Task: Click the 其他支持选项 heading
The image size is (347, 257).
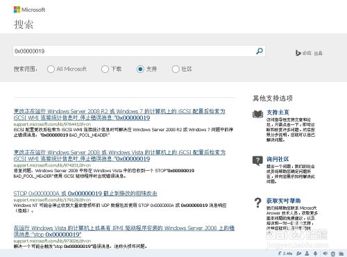Action: 273,99
